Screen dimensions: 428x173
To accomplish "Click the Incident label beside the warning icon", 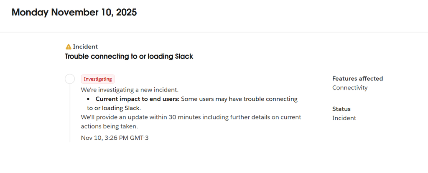I will click(x=85, y=47).
